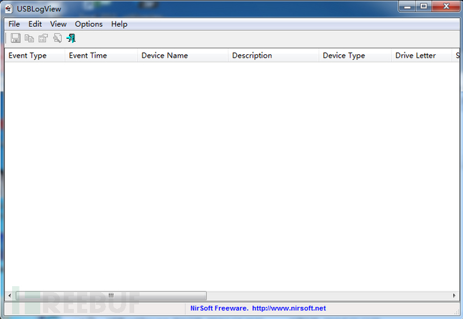Click the Exit toolbar icon
Screen dimensions: 463x319
(71, 38)
